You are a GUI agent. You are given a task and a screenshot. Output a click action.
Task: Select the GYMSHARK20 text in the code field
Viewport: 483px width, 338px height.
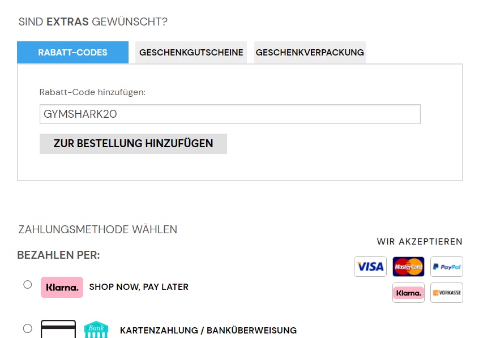(74, 114)
